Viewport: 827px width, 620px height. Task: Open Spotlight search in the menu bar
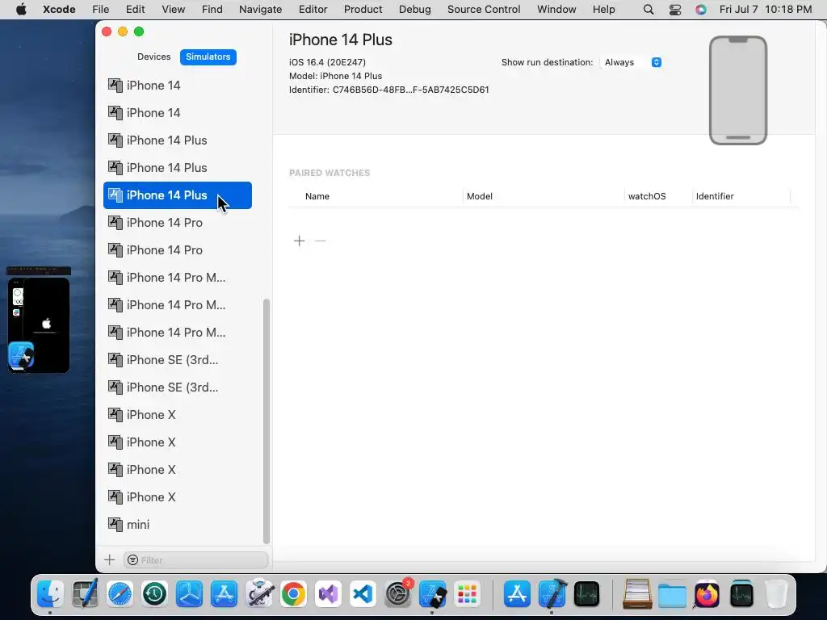tap(649, 10)
